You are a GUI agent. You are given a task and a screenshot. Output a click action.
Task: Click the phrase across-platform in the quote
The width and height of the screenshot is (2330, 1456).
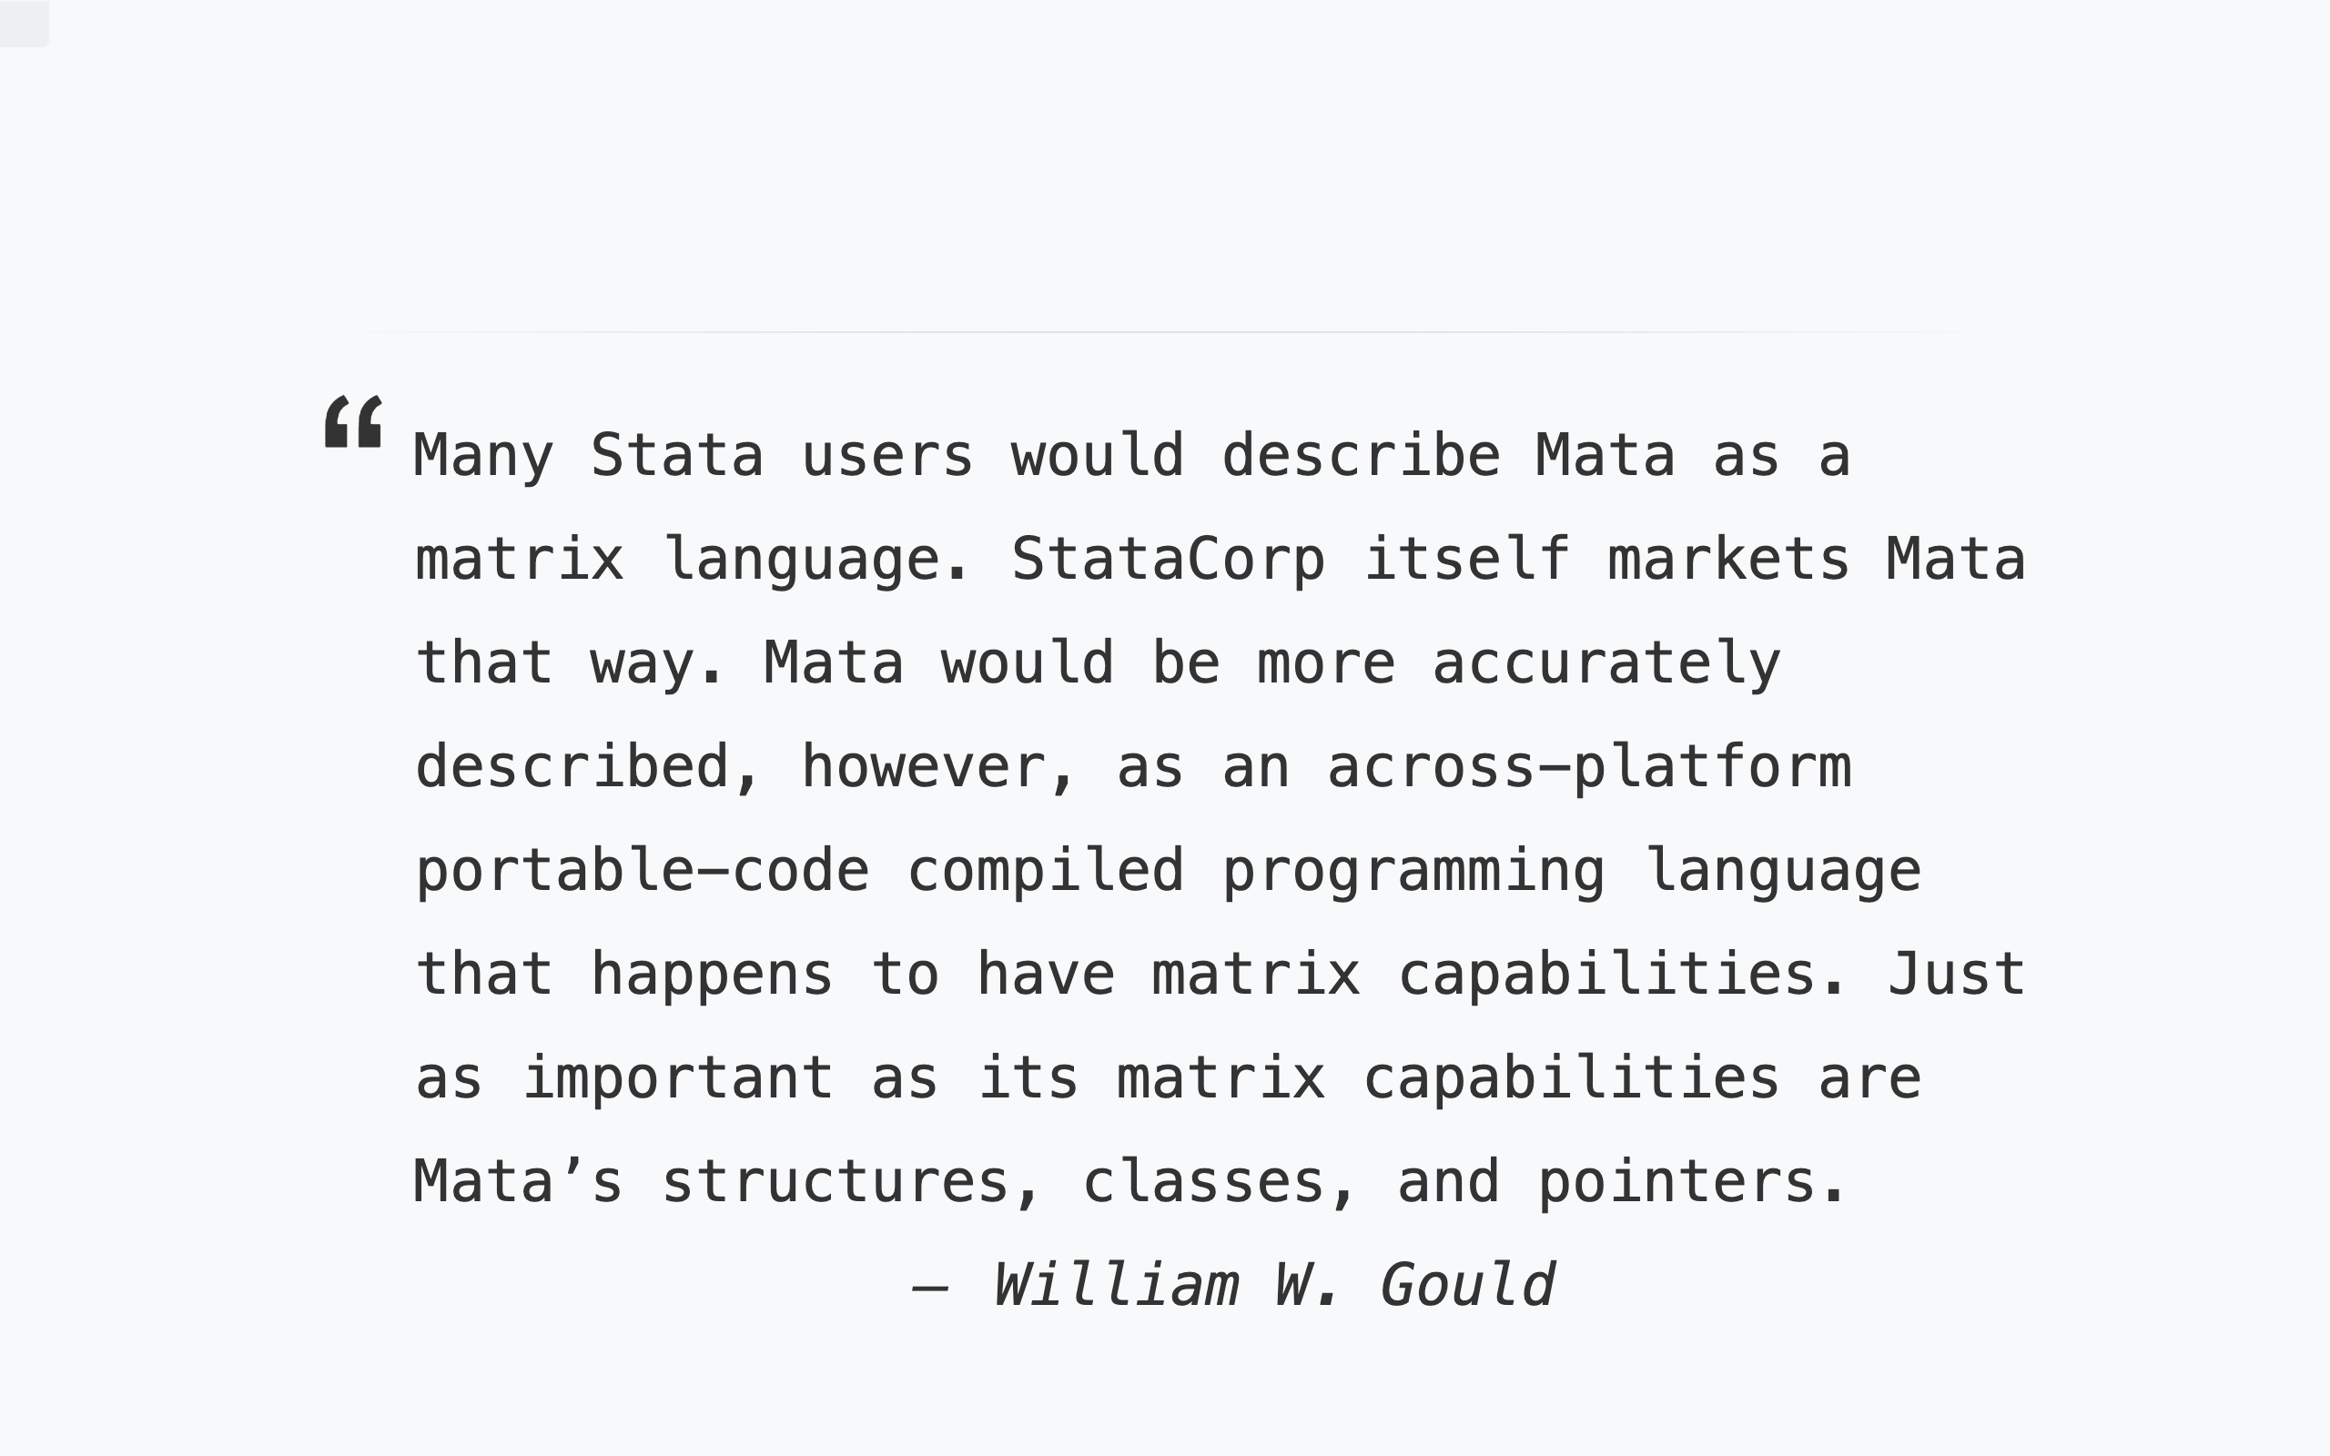pos(1590,766)
